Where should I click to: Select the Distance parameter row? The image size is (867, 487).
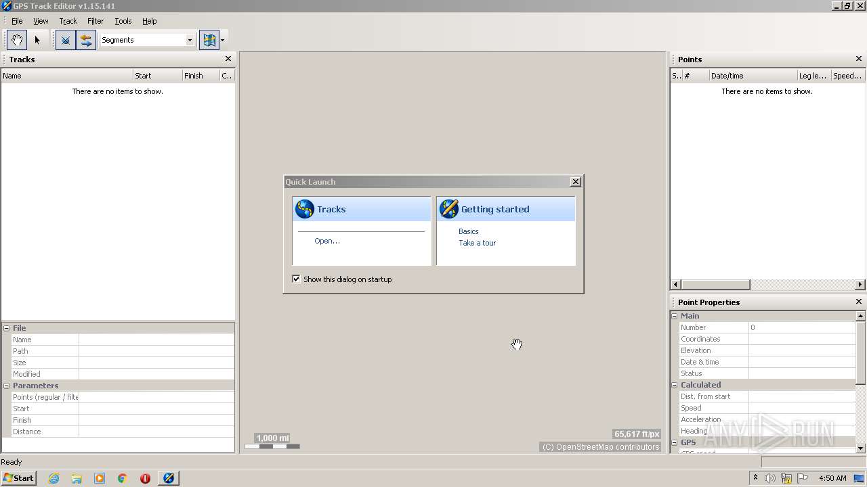click(123, 432)
